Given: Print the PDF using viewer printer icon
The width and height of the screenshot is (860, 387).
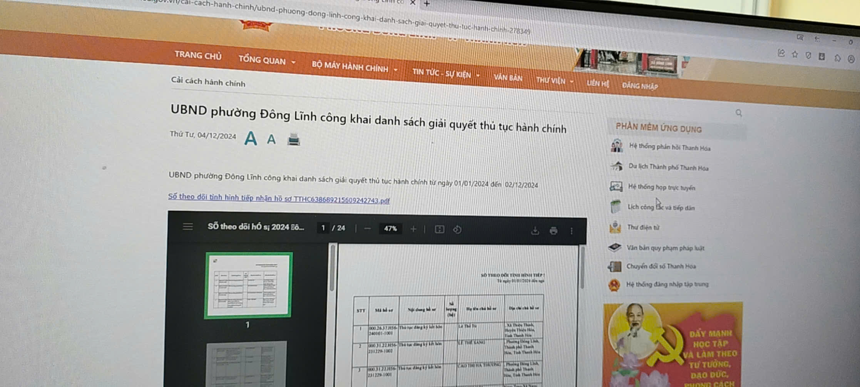Looking at the screenshot, I should point(554,231).
